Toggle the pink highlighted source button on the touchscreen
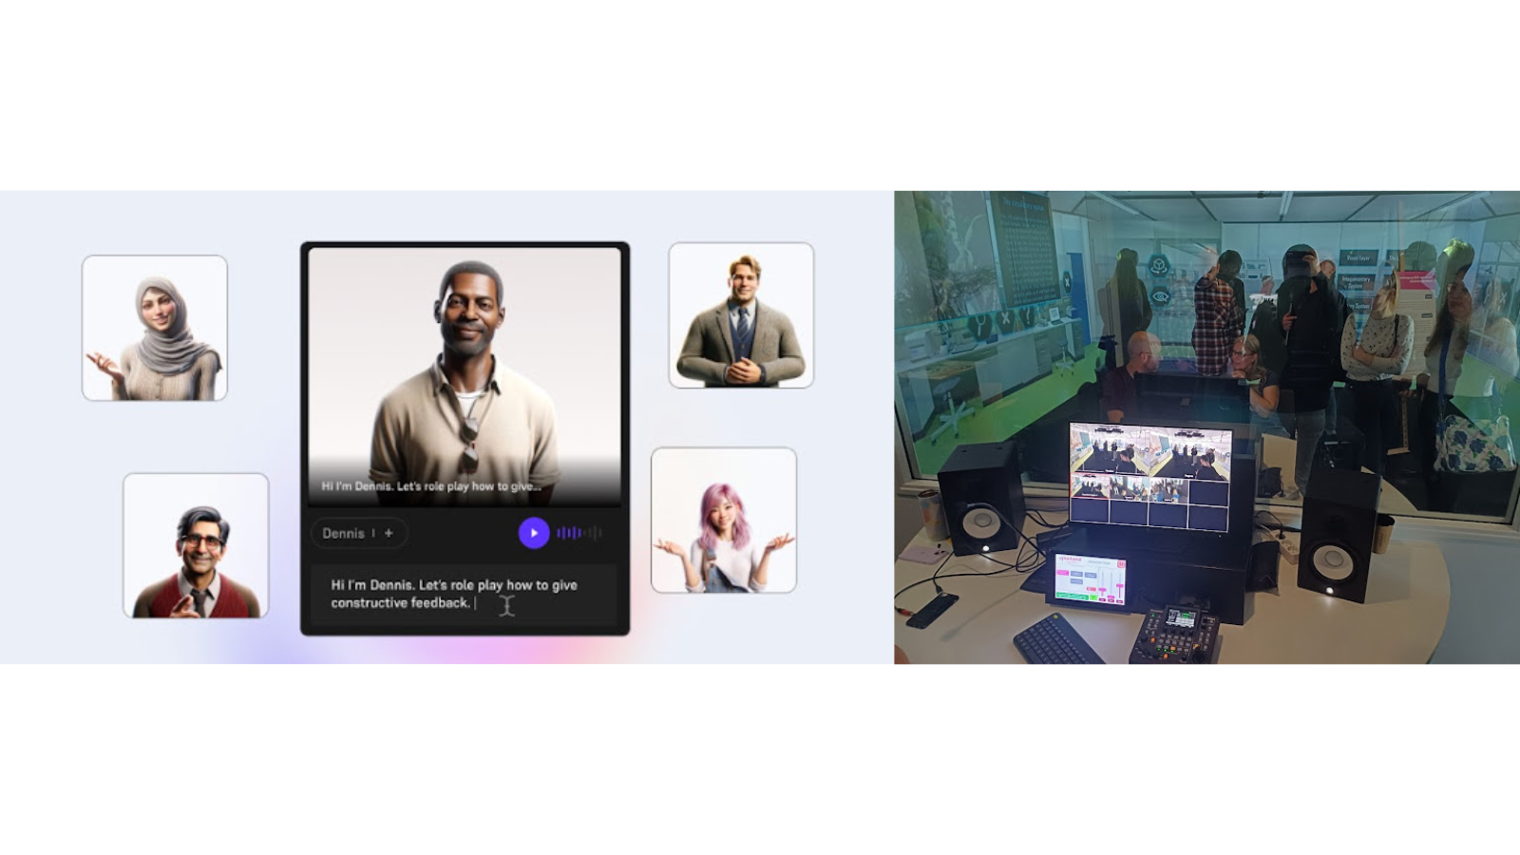Viewport: 1520px width, 855px height. pos(1063,573)
